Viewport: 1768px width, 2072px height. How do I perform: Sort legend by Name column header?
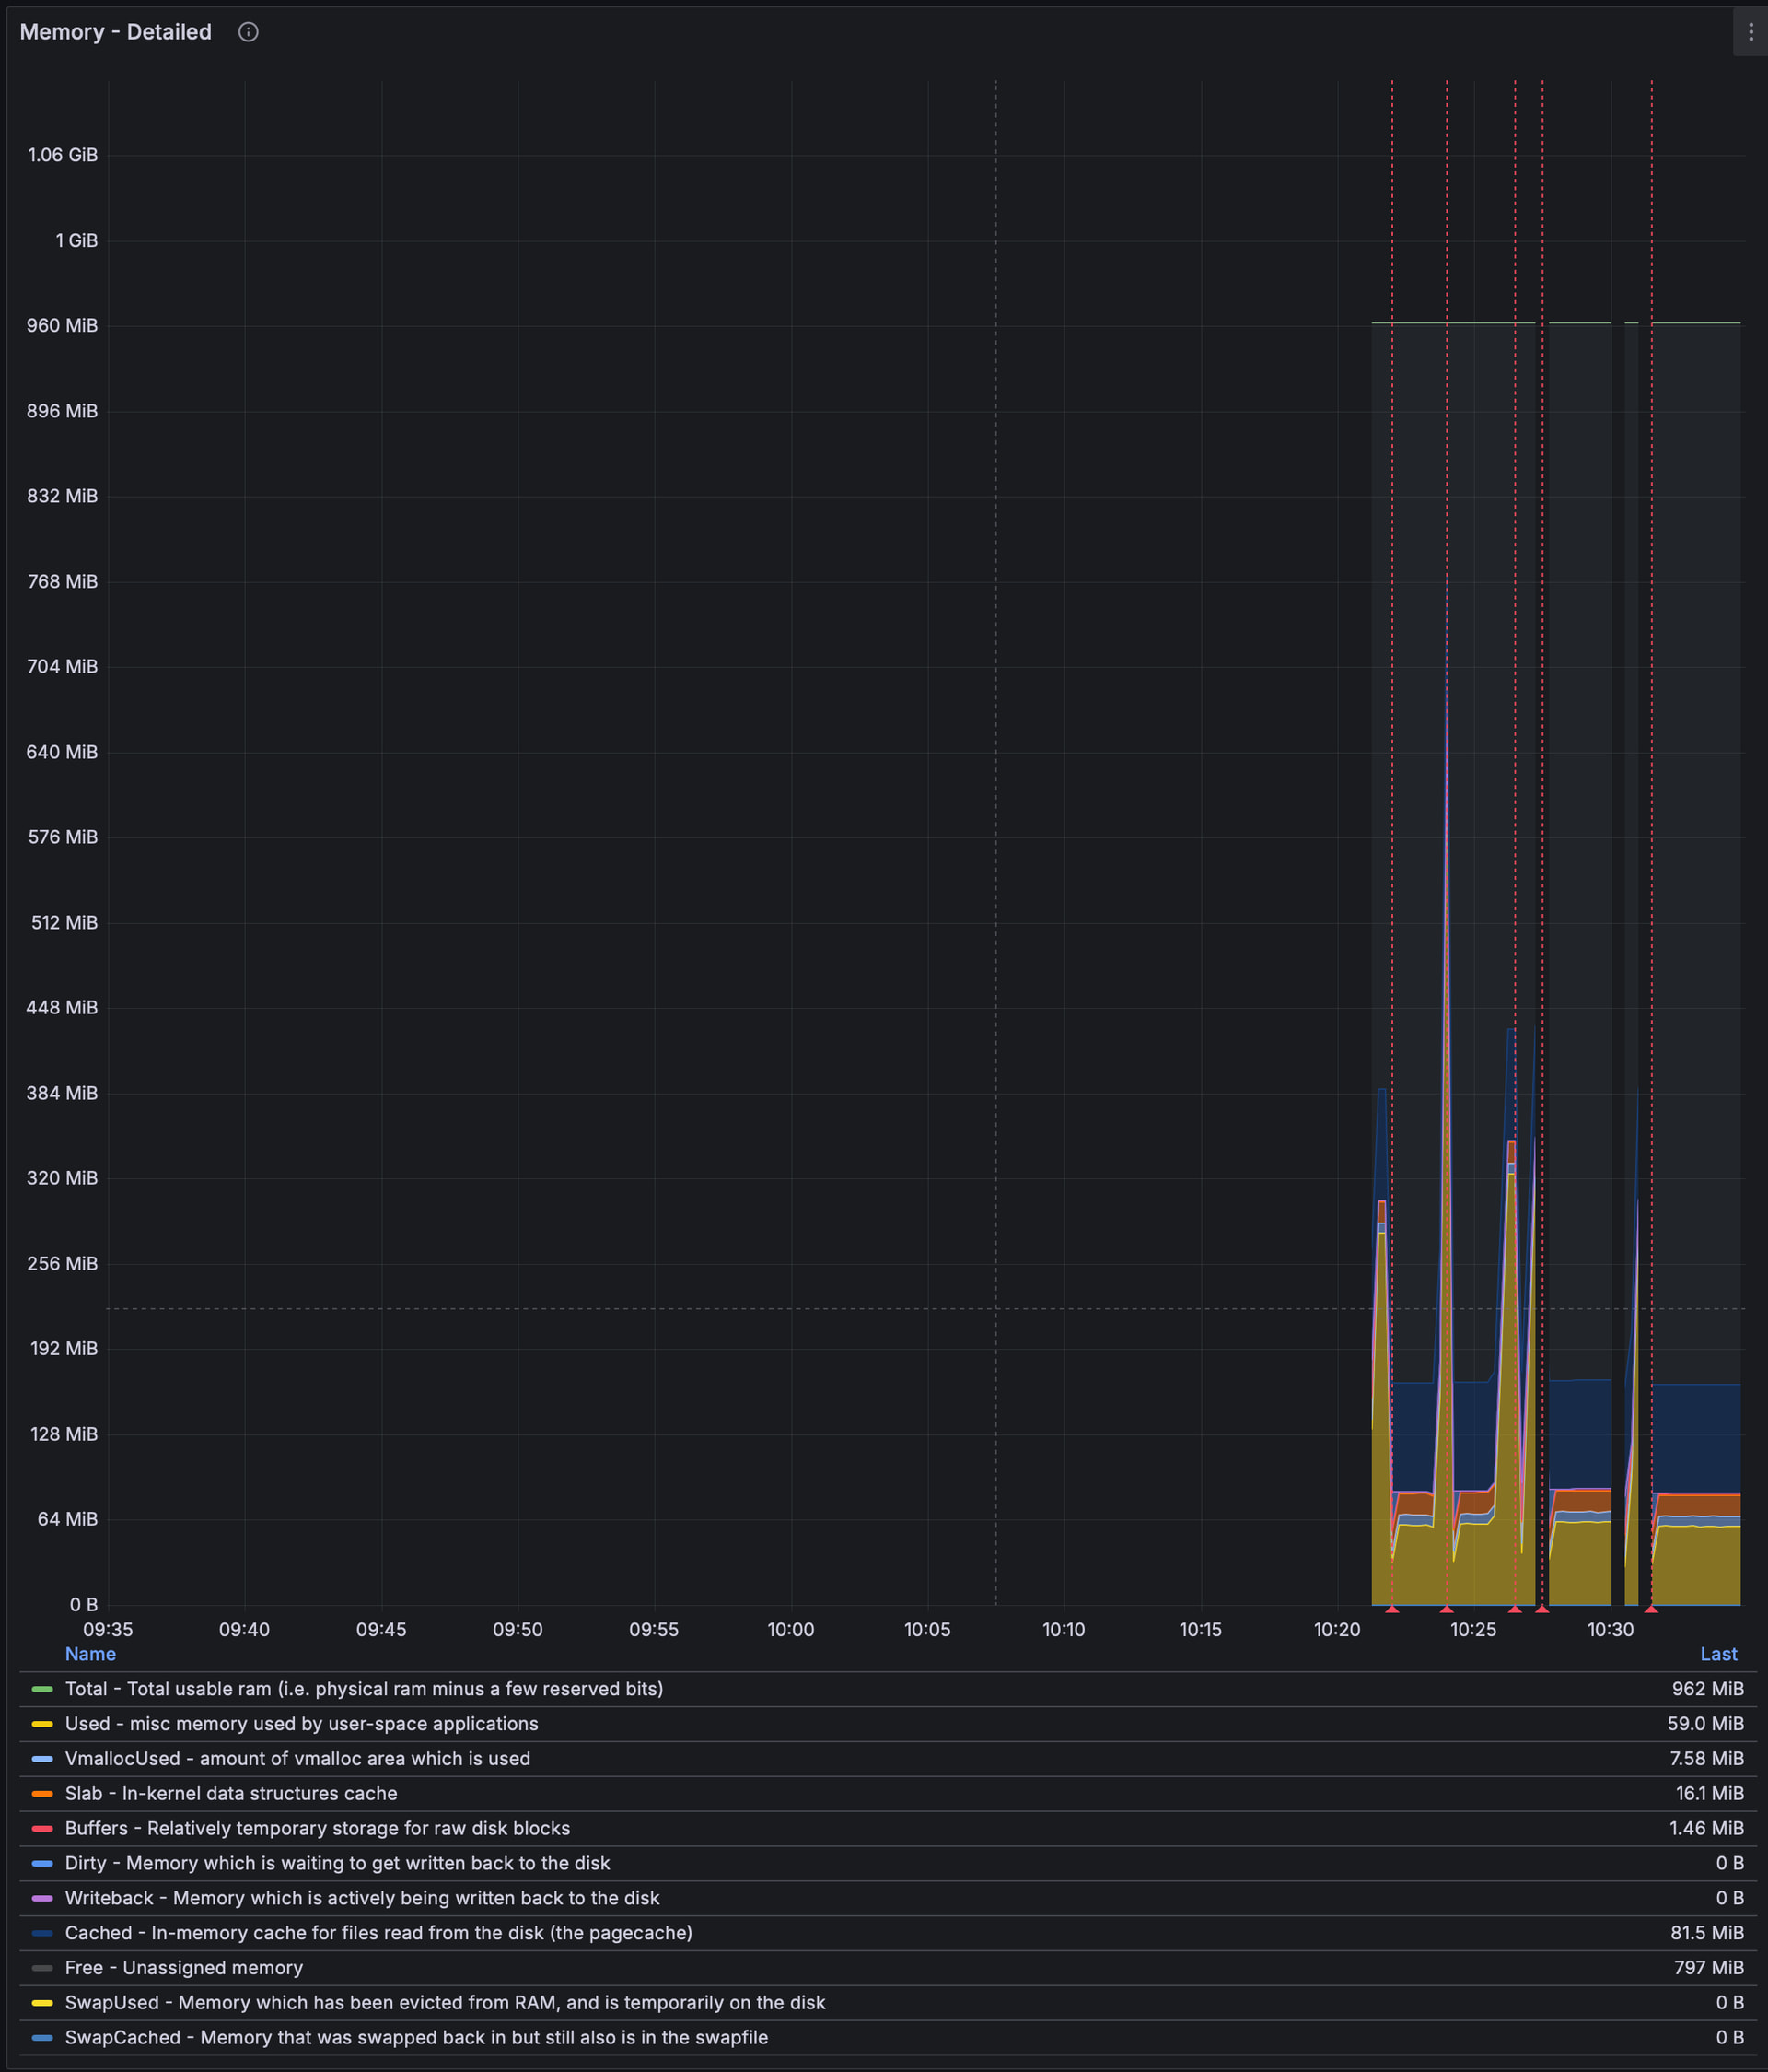[90, 1654]
